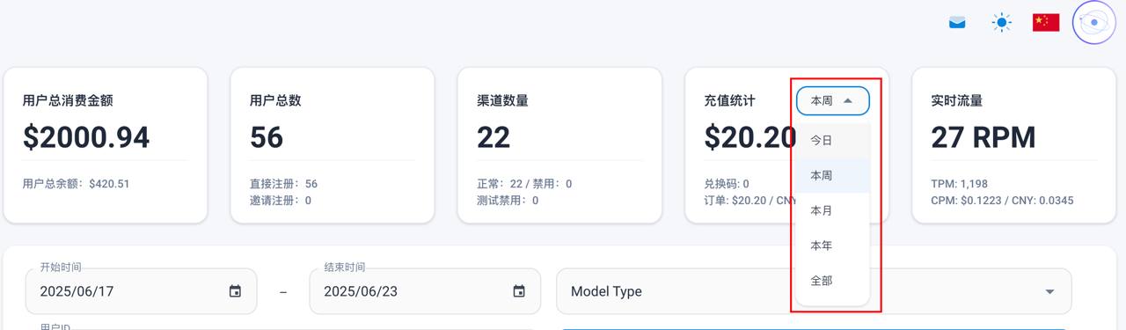Click the Model Type combo box field

click(x=814, y=291)
